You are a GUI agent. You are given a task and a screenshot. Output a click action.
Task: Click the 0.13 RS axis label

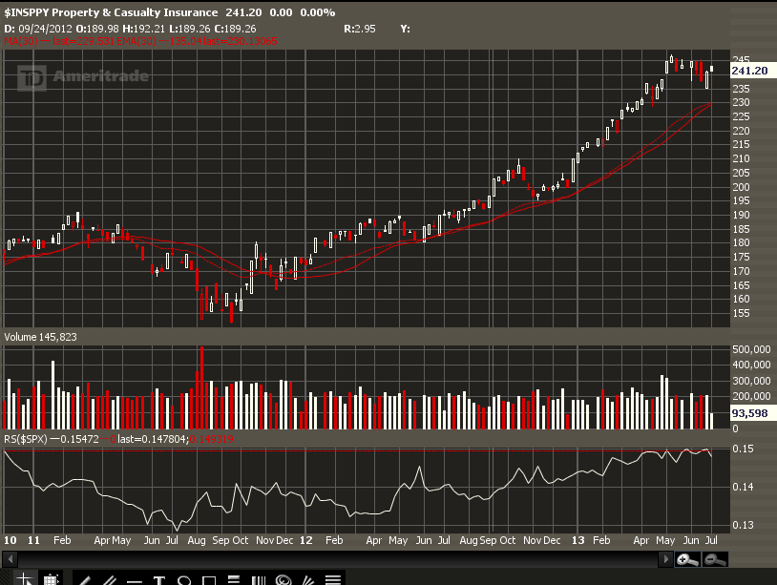pyautogui.click(x=743, y=525)
